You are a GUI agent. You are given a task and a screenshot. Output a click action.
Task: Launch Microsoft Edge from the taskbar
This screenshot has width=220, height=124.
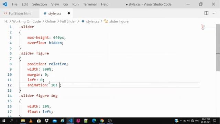94,121
